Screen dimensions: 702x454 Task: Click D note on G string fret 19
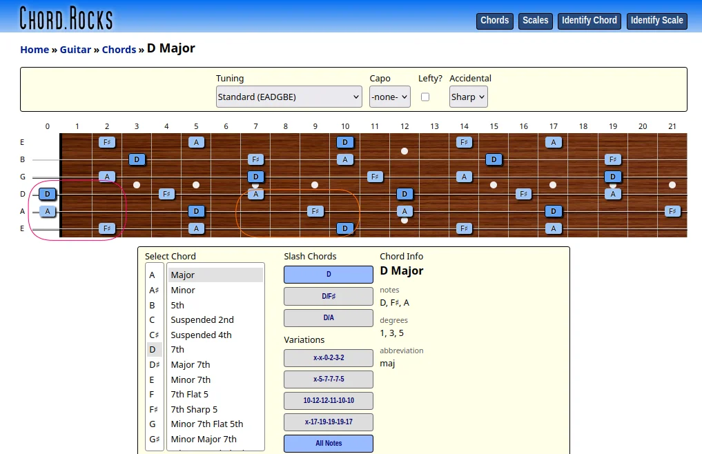(x=613, y=177)
